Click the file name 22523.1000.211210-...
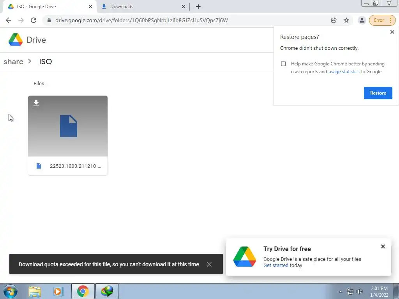399x299 pixels. pyautogui.click(x=75, y=166)
